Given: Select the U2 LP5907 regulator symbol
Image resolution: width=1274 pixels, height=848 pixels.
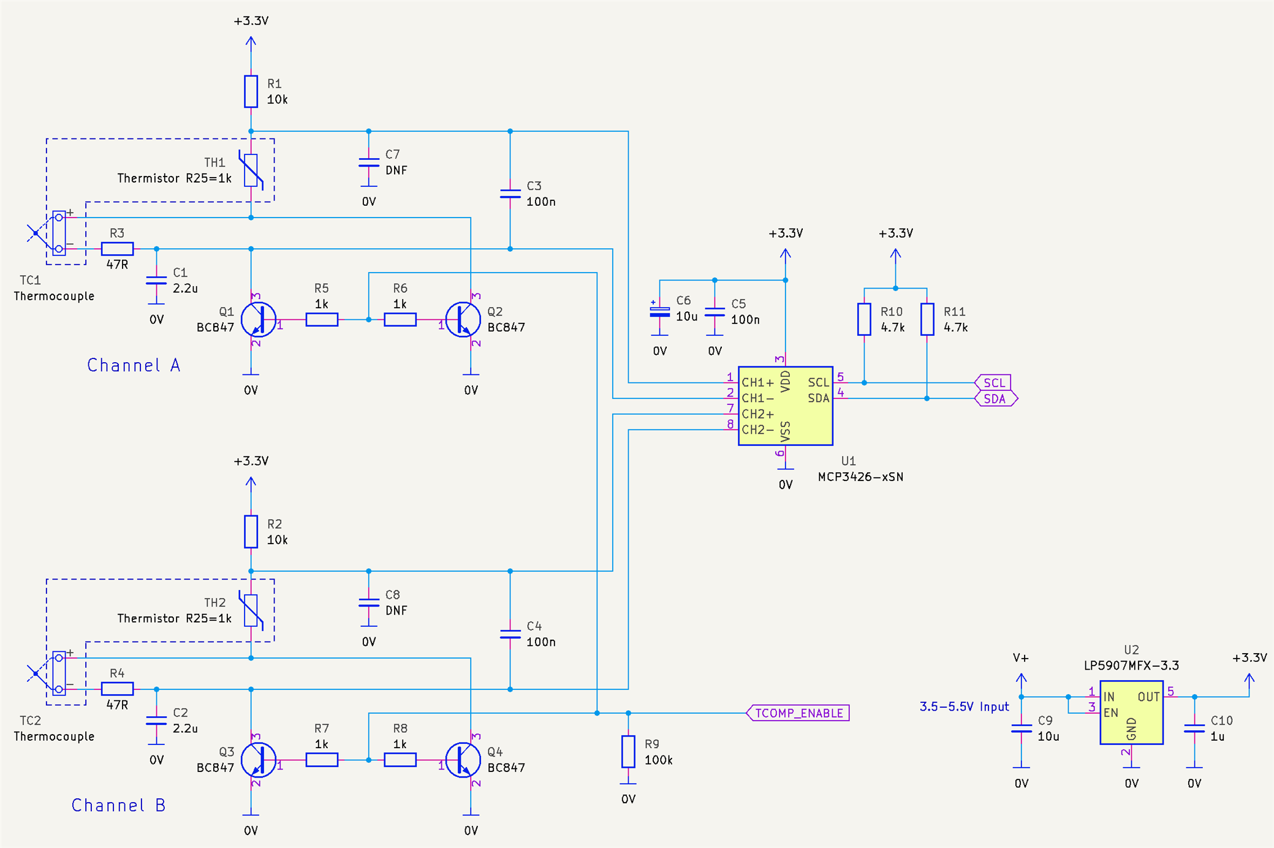Looking at the screenshot, I should (1131, 712).
